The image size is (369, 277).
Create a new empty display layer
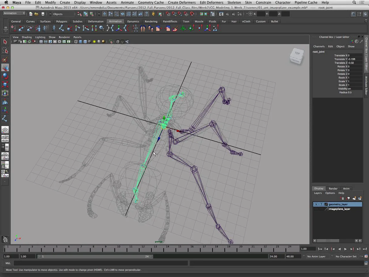point(354,198)
